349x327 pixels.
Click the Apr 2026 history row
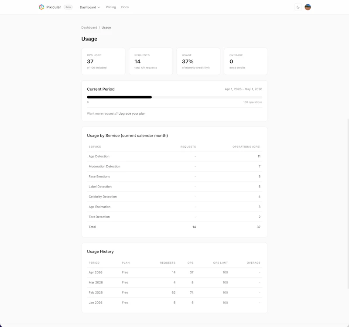[174, 272]
